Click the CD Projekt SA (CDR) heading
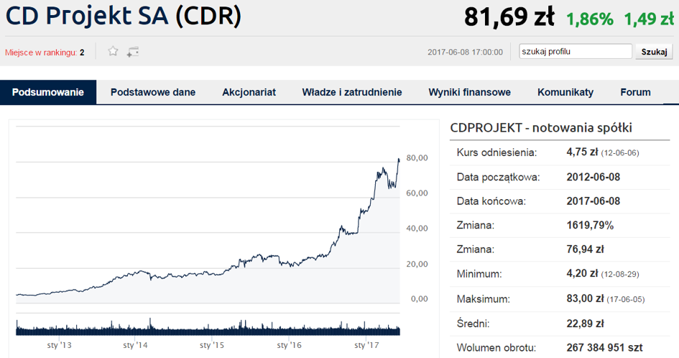Viewport: 679px width, 358px height. pos(124,16)
